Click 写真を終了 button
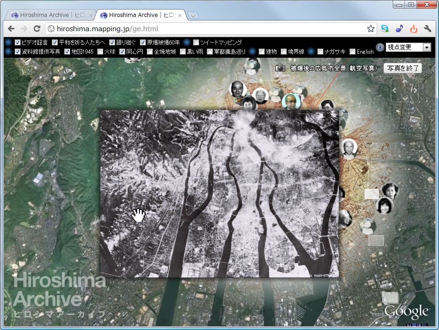 point(403,68)
